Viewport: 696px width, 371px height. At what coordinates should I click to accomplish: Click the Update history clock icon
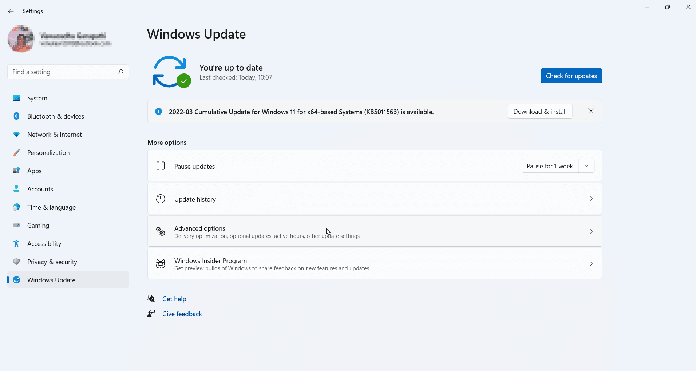click(x=160, y=199)
